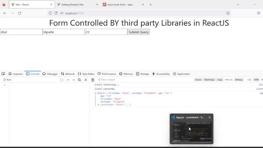Click the age "23" property line
The width and height of the screenshot is (263, 148).
[x=106, y=96]
